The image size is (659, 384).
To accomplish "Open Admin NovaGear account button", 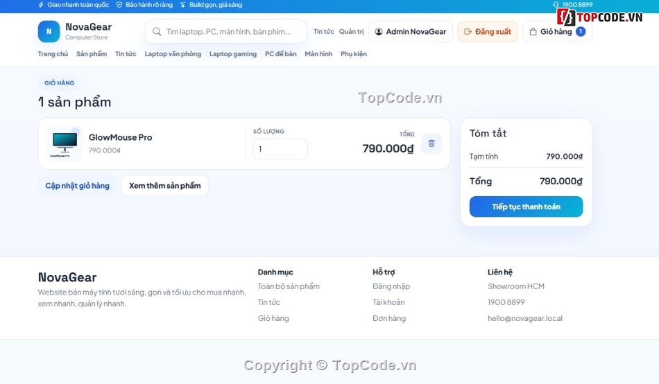I will [x=411, y=31].
